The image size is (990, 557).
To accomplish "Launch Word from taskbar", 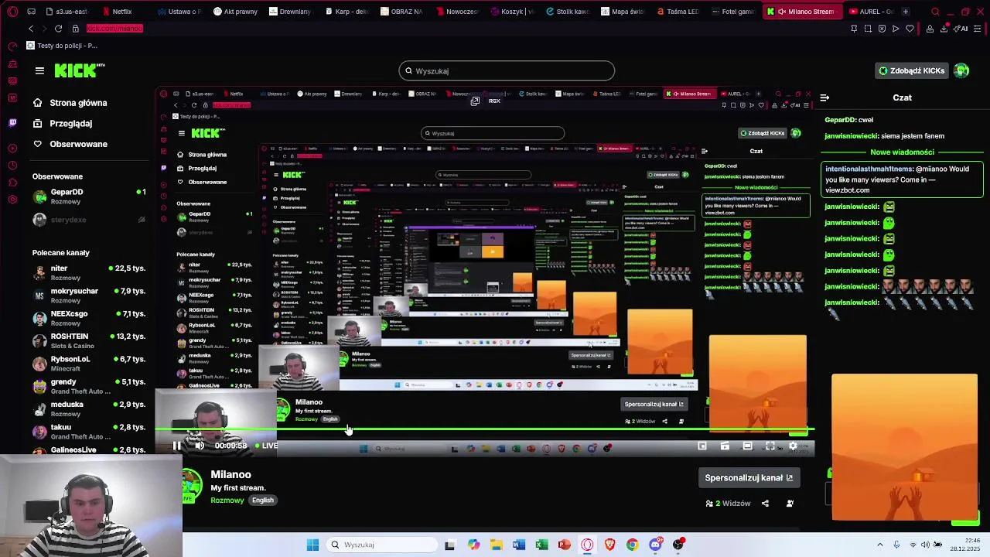I will point(519,545).
